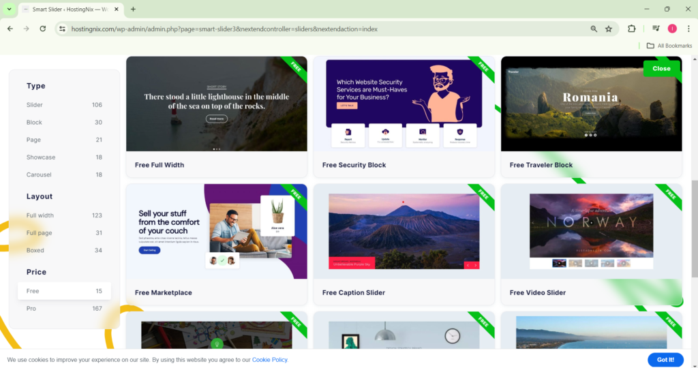Expand the tab search dropdown arrow

point(9,9)
